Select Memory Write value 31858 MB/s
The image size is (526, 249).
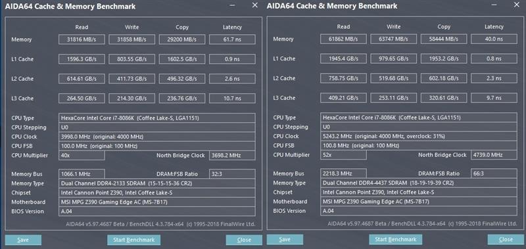coord(132,39)
